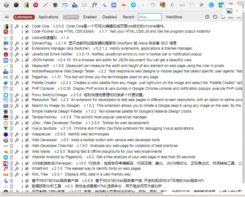Disable JSON-handle extension checkbox
This screenshot has height=197, width=245.
[x=27, y=60]
